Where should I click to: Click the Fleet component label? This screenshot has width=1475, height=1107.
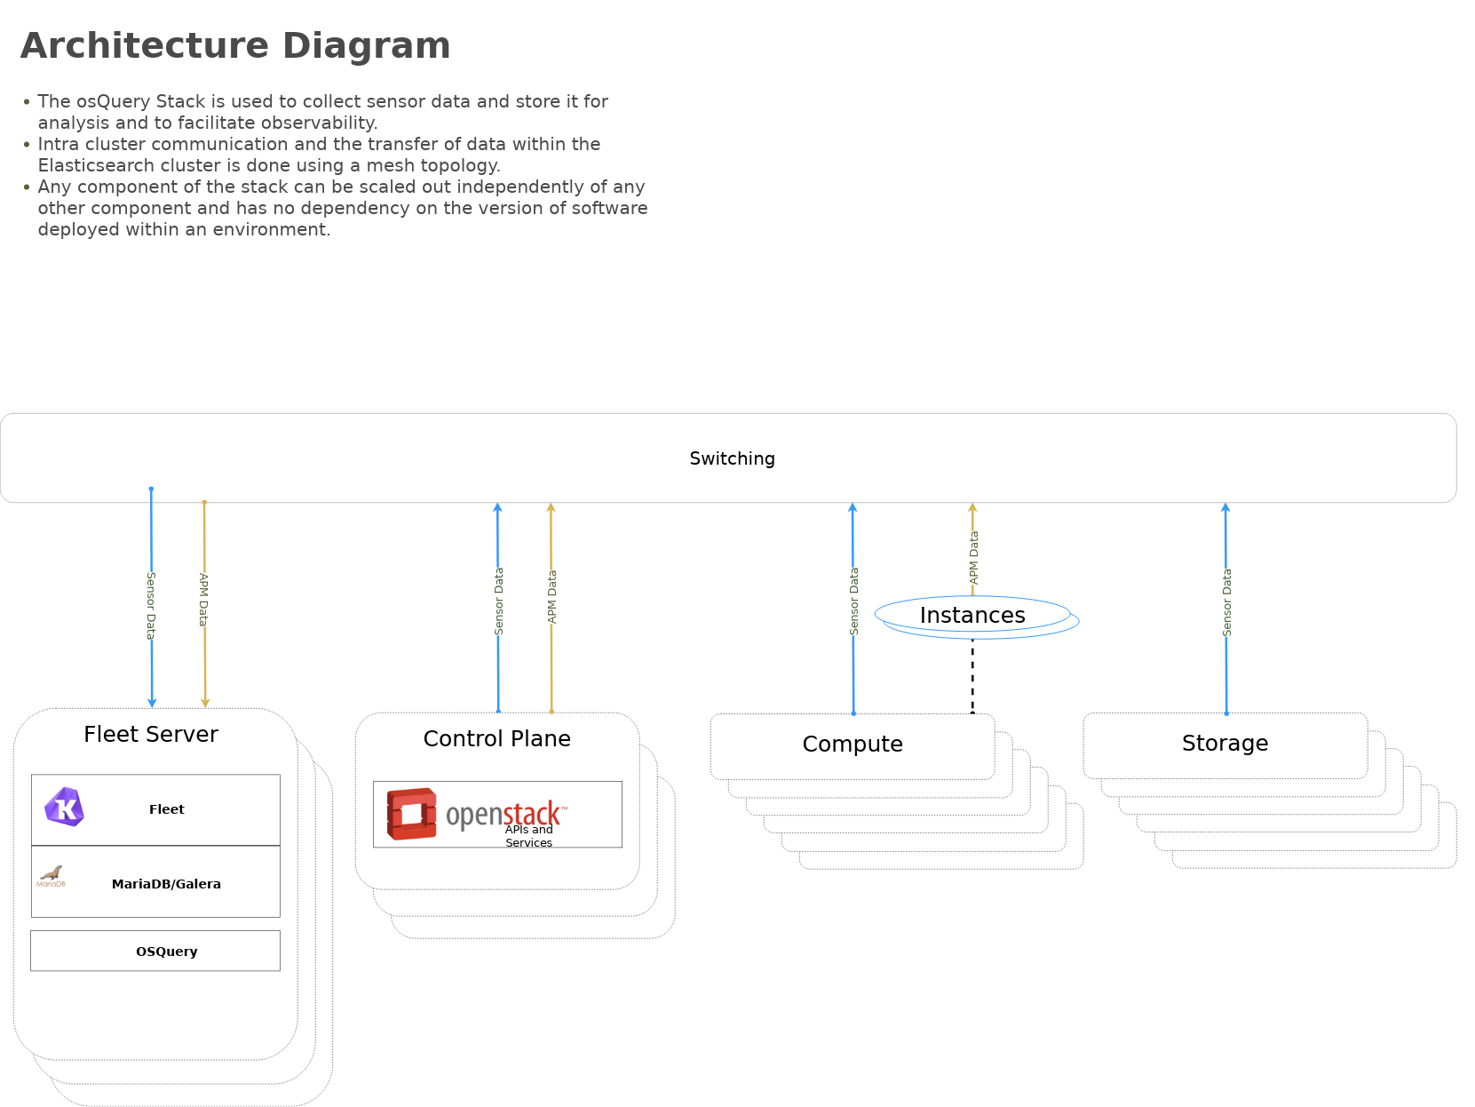[x=167, y=809]
